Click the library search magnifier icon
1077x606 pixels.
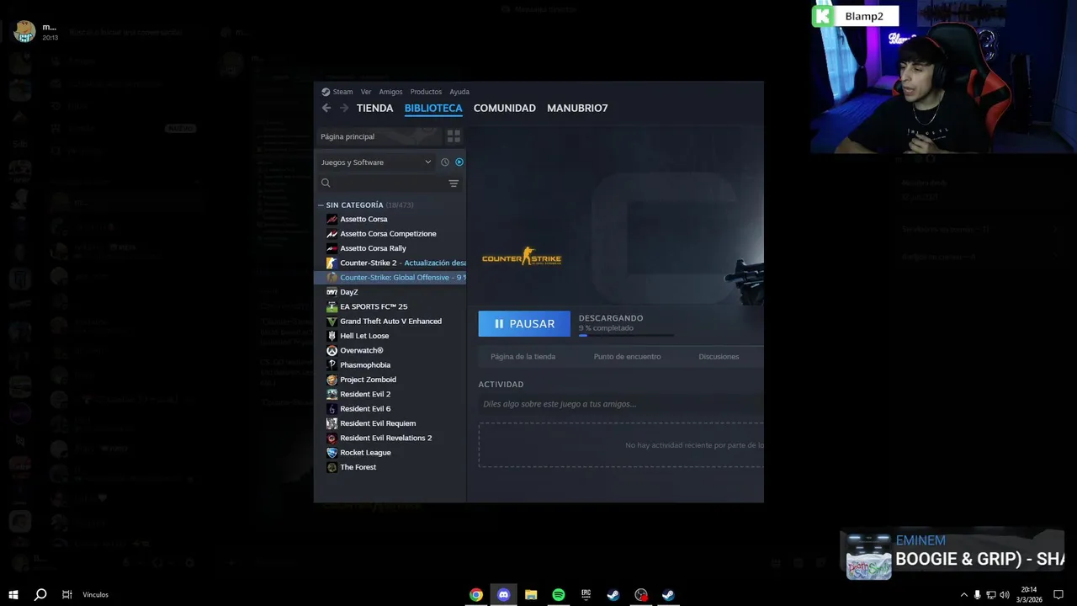pyautogui.click(x=326, y=183)
